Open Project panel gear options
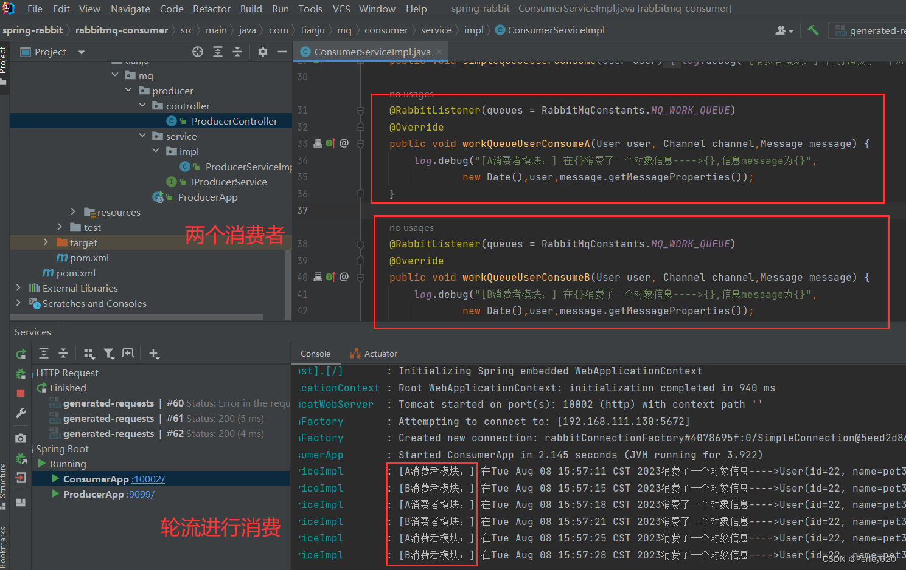 pos(263,52)
